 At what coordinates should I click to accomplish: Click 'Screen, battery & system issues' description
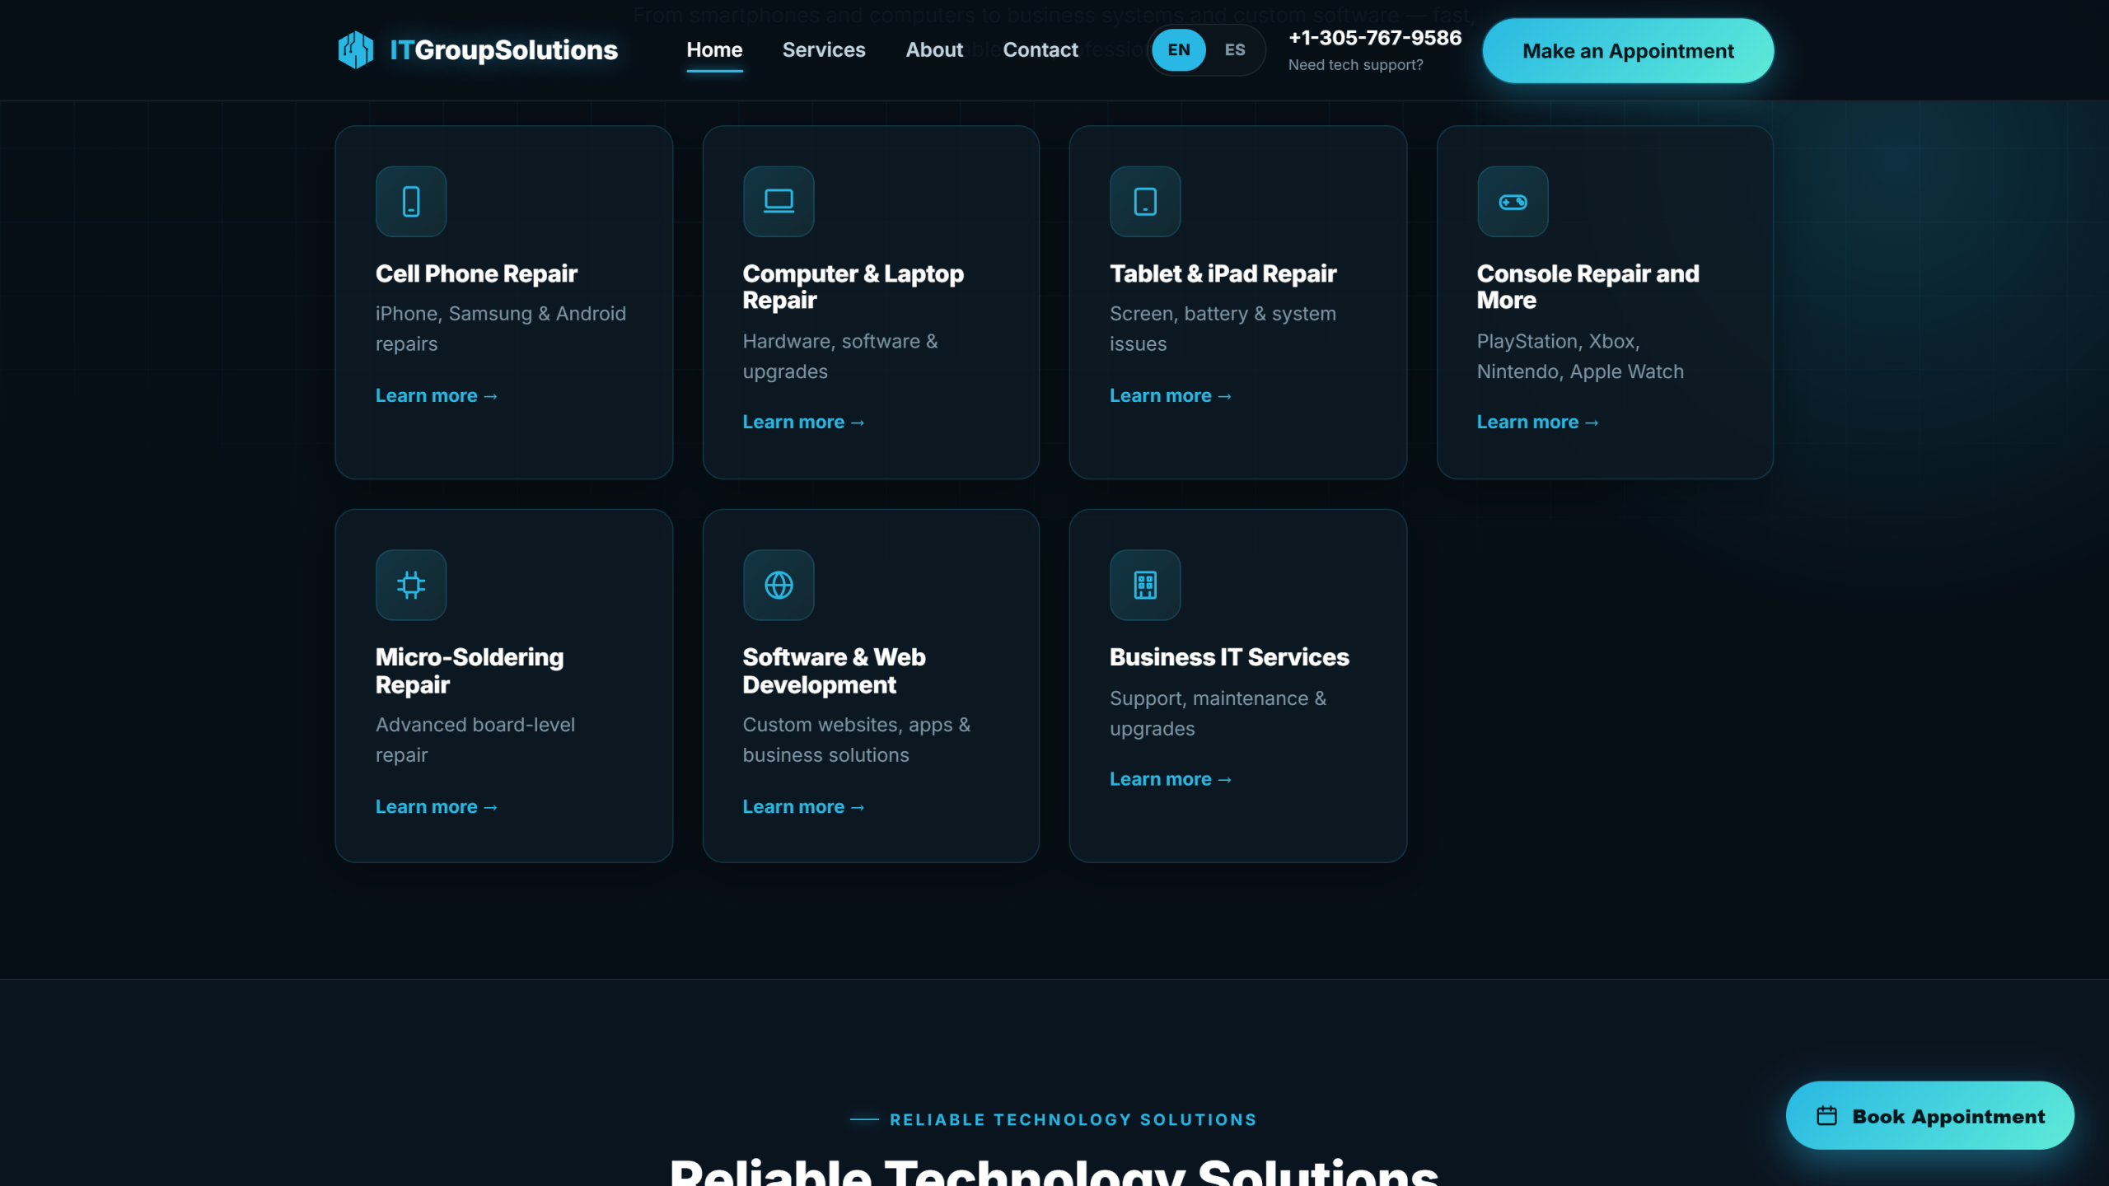[x=1223, y=329]
